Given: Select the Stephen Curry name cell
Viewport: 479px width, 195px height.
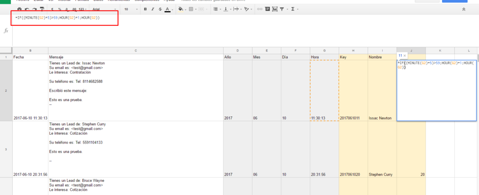Looking at the screenshot, I should pos(382,149).
